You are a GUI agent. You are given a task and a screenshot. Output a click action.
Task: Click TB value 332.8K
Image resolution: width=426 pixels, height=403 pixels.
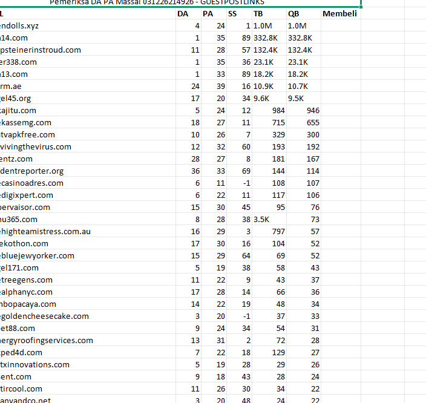point(269,38)
